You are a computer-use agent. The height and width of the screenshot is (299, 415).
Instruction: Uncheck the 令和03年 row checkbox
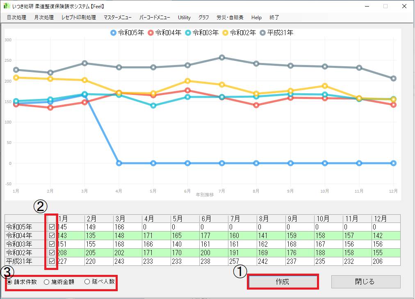(x=52, y=244)
